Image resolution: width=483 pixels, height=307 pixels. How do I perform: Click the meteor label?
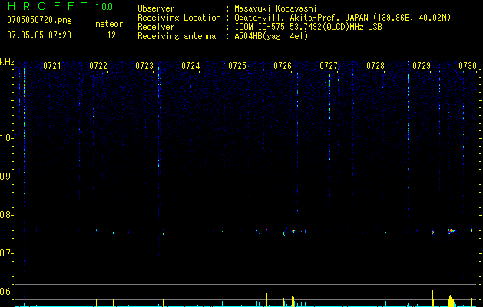coord(109,24)
